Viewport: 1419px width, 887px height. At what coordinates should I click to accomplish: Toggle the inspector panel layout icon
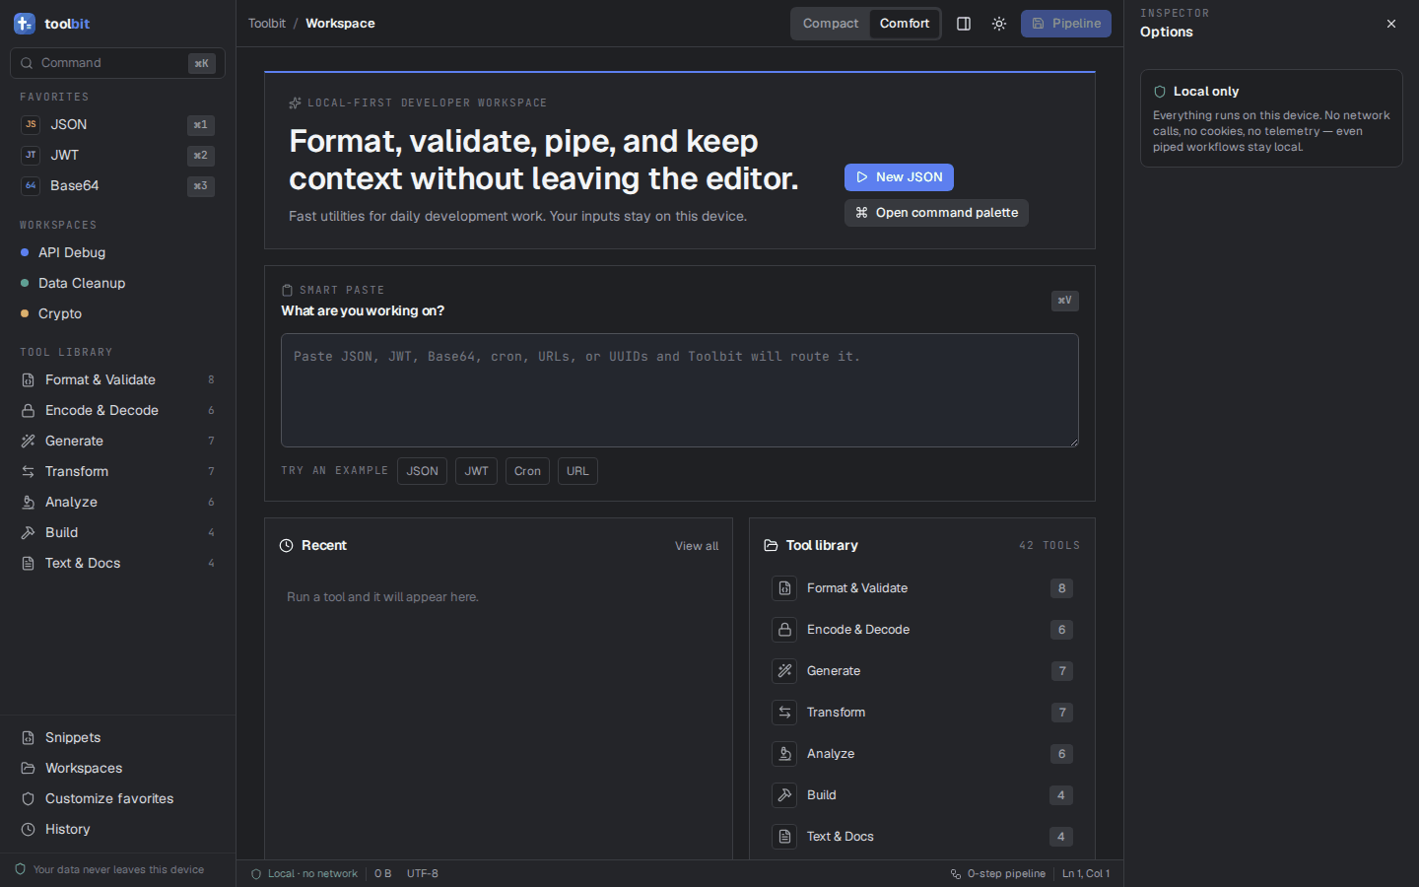click(964, 24)
